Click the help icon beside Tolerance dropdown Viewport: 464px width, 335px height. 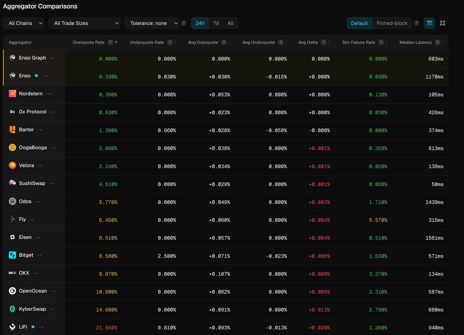click(x=184, y=23)
